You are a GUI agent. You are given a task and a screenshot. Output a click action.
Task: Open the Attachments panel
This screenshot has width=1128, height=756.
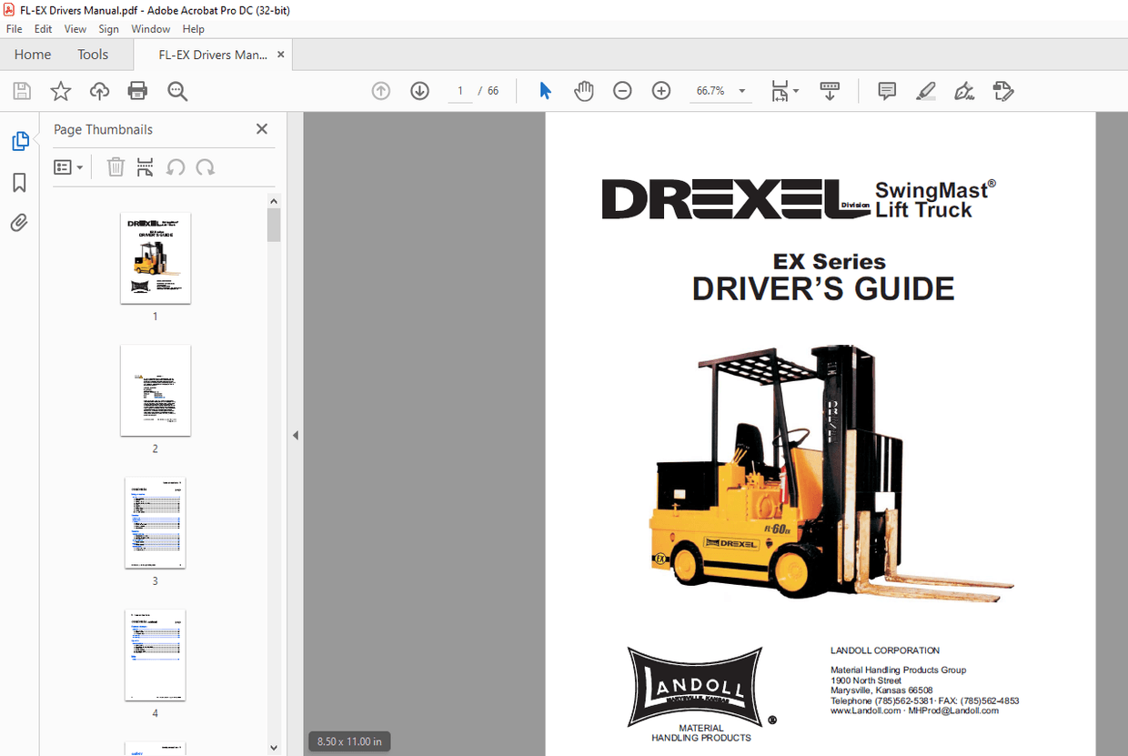20,222
